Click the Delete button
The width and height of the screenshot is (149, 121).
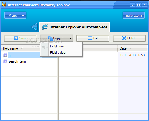click(129, 38)
